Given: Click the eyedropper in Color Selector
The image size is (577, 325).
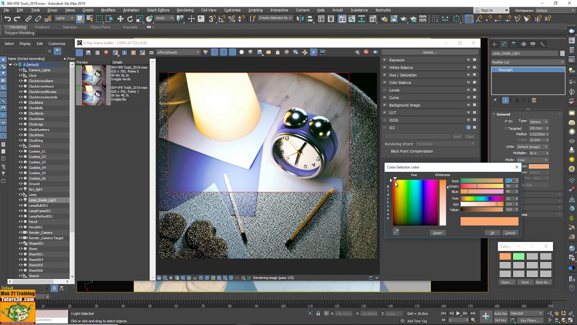Looking at the screenshot, I should pyautogui.click(x=396, y=232).
